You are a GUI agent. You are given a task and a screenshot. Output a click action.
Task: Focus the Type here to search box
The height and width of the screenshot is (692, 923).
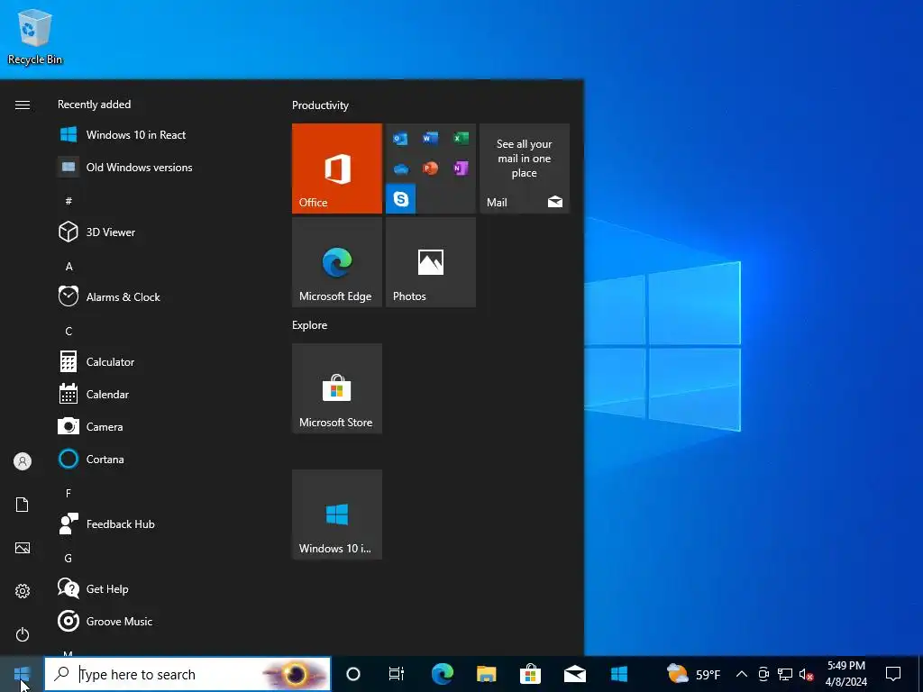(x=187, y=674)
